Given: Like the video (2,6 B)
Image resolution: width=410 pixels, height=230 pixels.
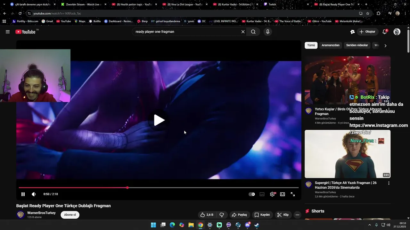Looking at the screenshot, I should coord(207,215).
